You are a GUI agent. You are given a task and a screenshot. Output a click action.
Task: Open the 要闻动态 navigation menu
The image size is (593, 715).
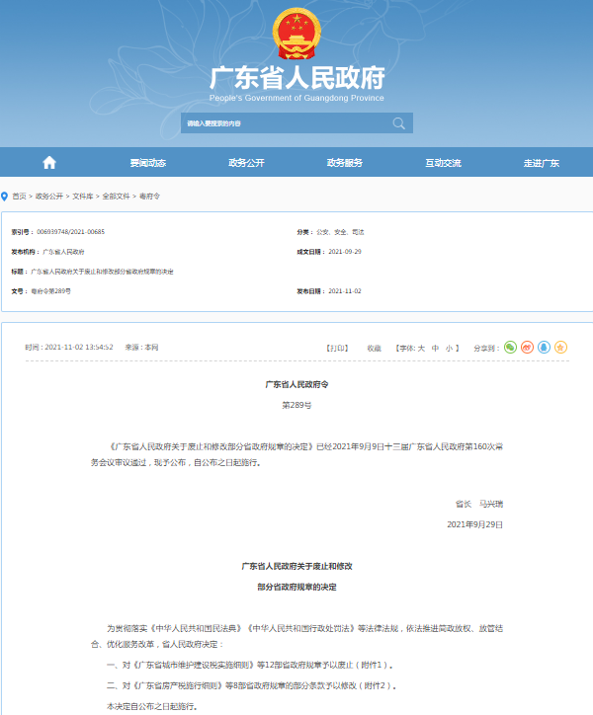[x=148, y=163]
